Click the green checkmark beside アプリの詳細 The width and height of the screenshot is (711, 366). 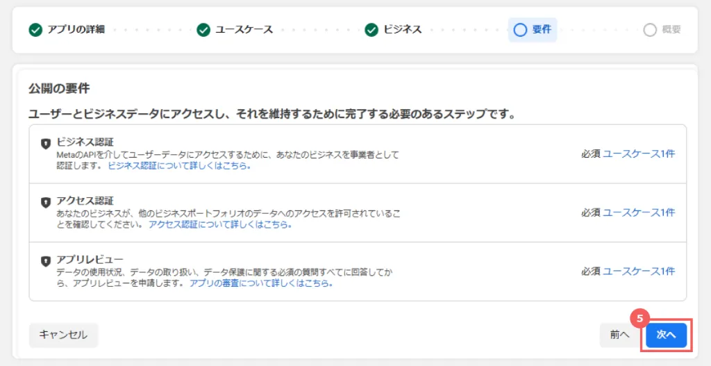pyautogui.click(x=35, y=30)
